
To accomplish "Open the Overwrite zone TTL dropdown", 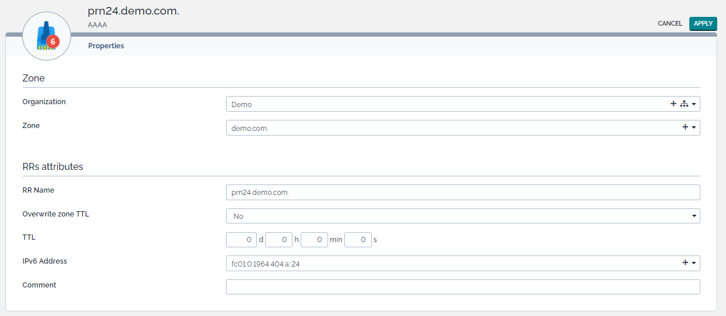I will tap(463, 216).
